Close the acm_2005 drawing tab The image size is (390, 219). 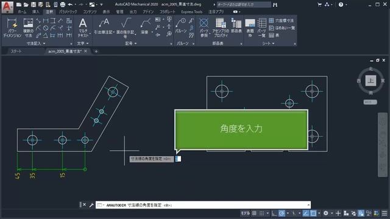(x=85, y=51)
